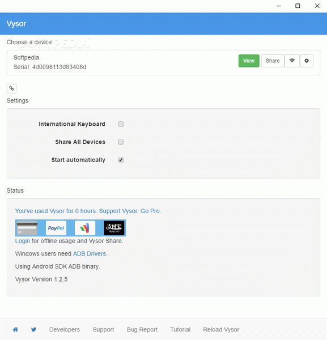Open the Go Pro support link
Viewport: 327px width, 340px height.
(x=88, y=211)
